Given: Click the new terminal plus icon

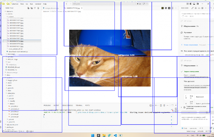Looking at the screenshot, I should coord(156,105).
